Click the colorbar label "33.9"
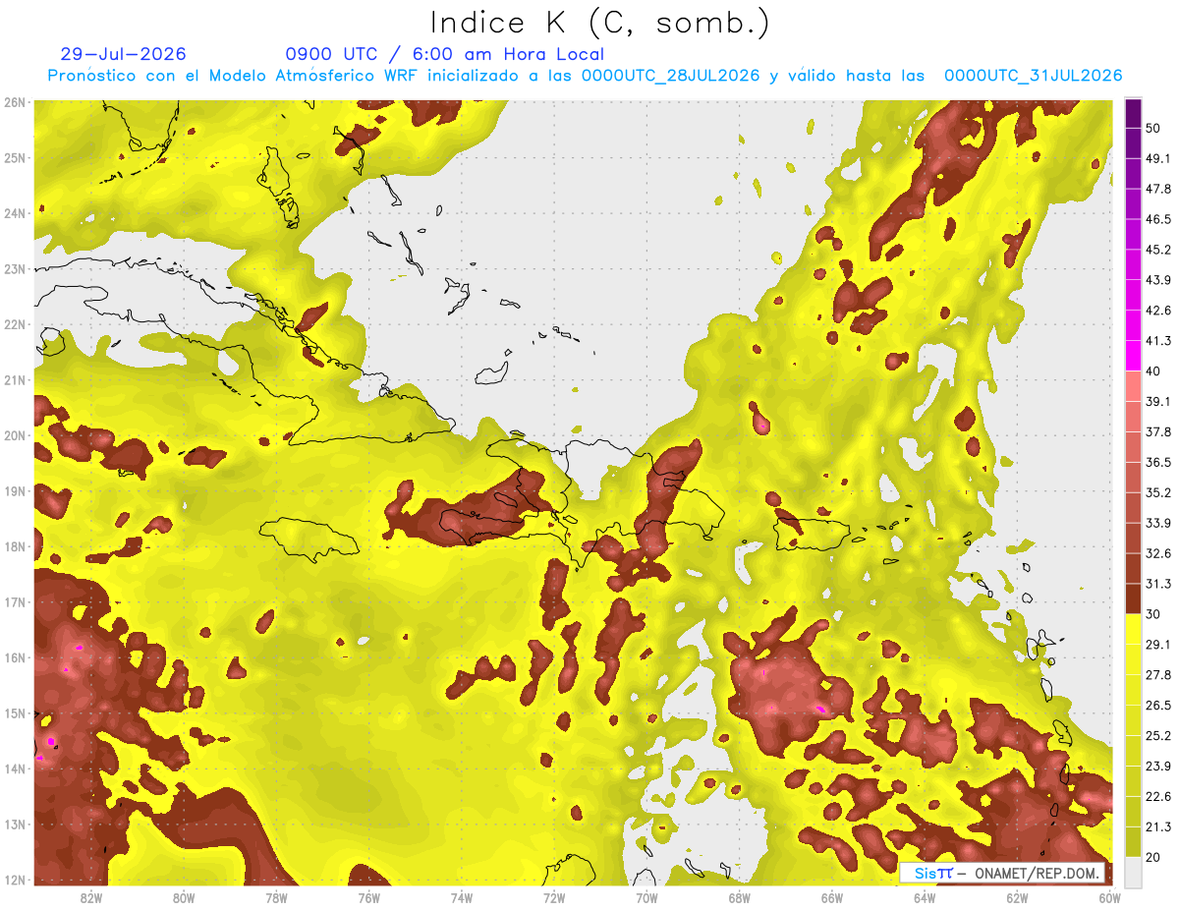 point(1158,523)
